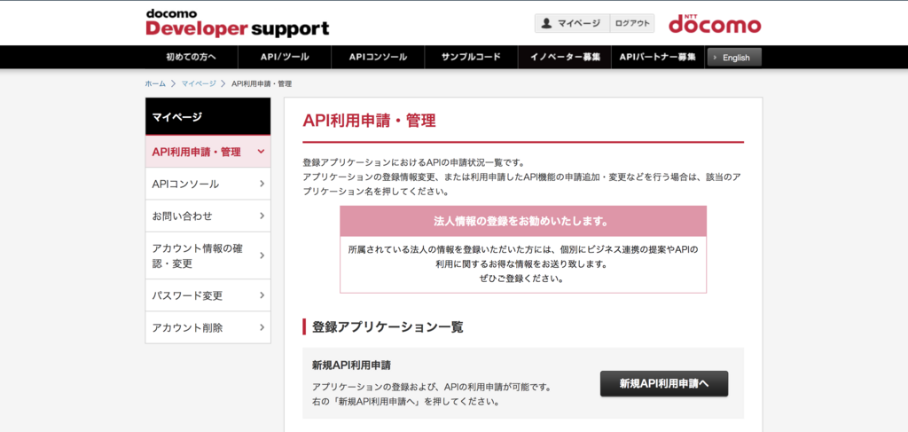The width and height of the screenshot is (908, 432).
Task: Open 初めての方へ menu item
Action: coord(192,58)
